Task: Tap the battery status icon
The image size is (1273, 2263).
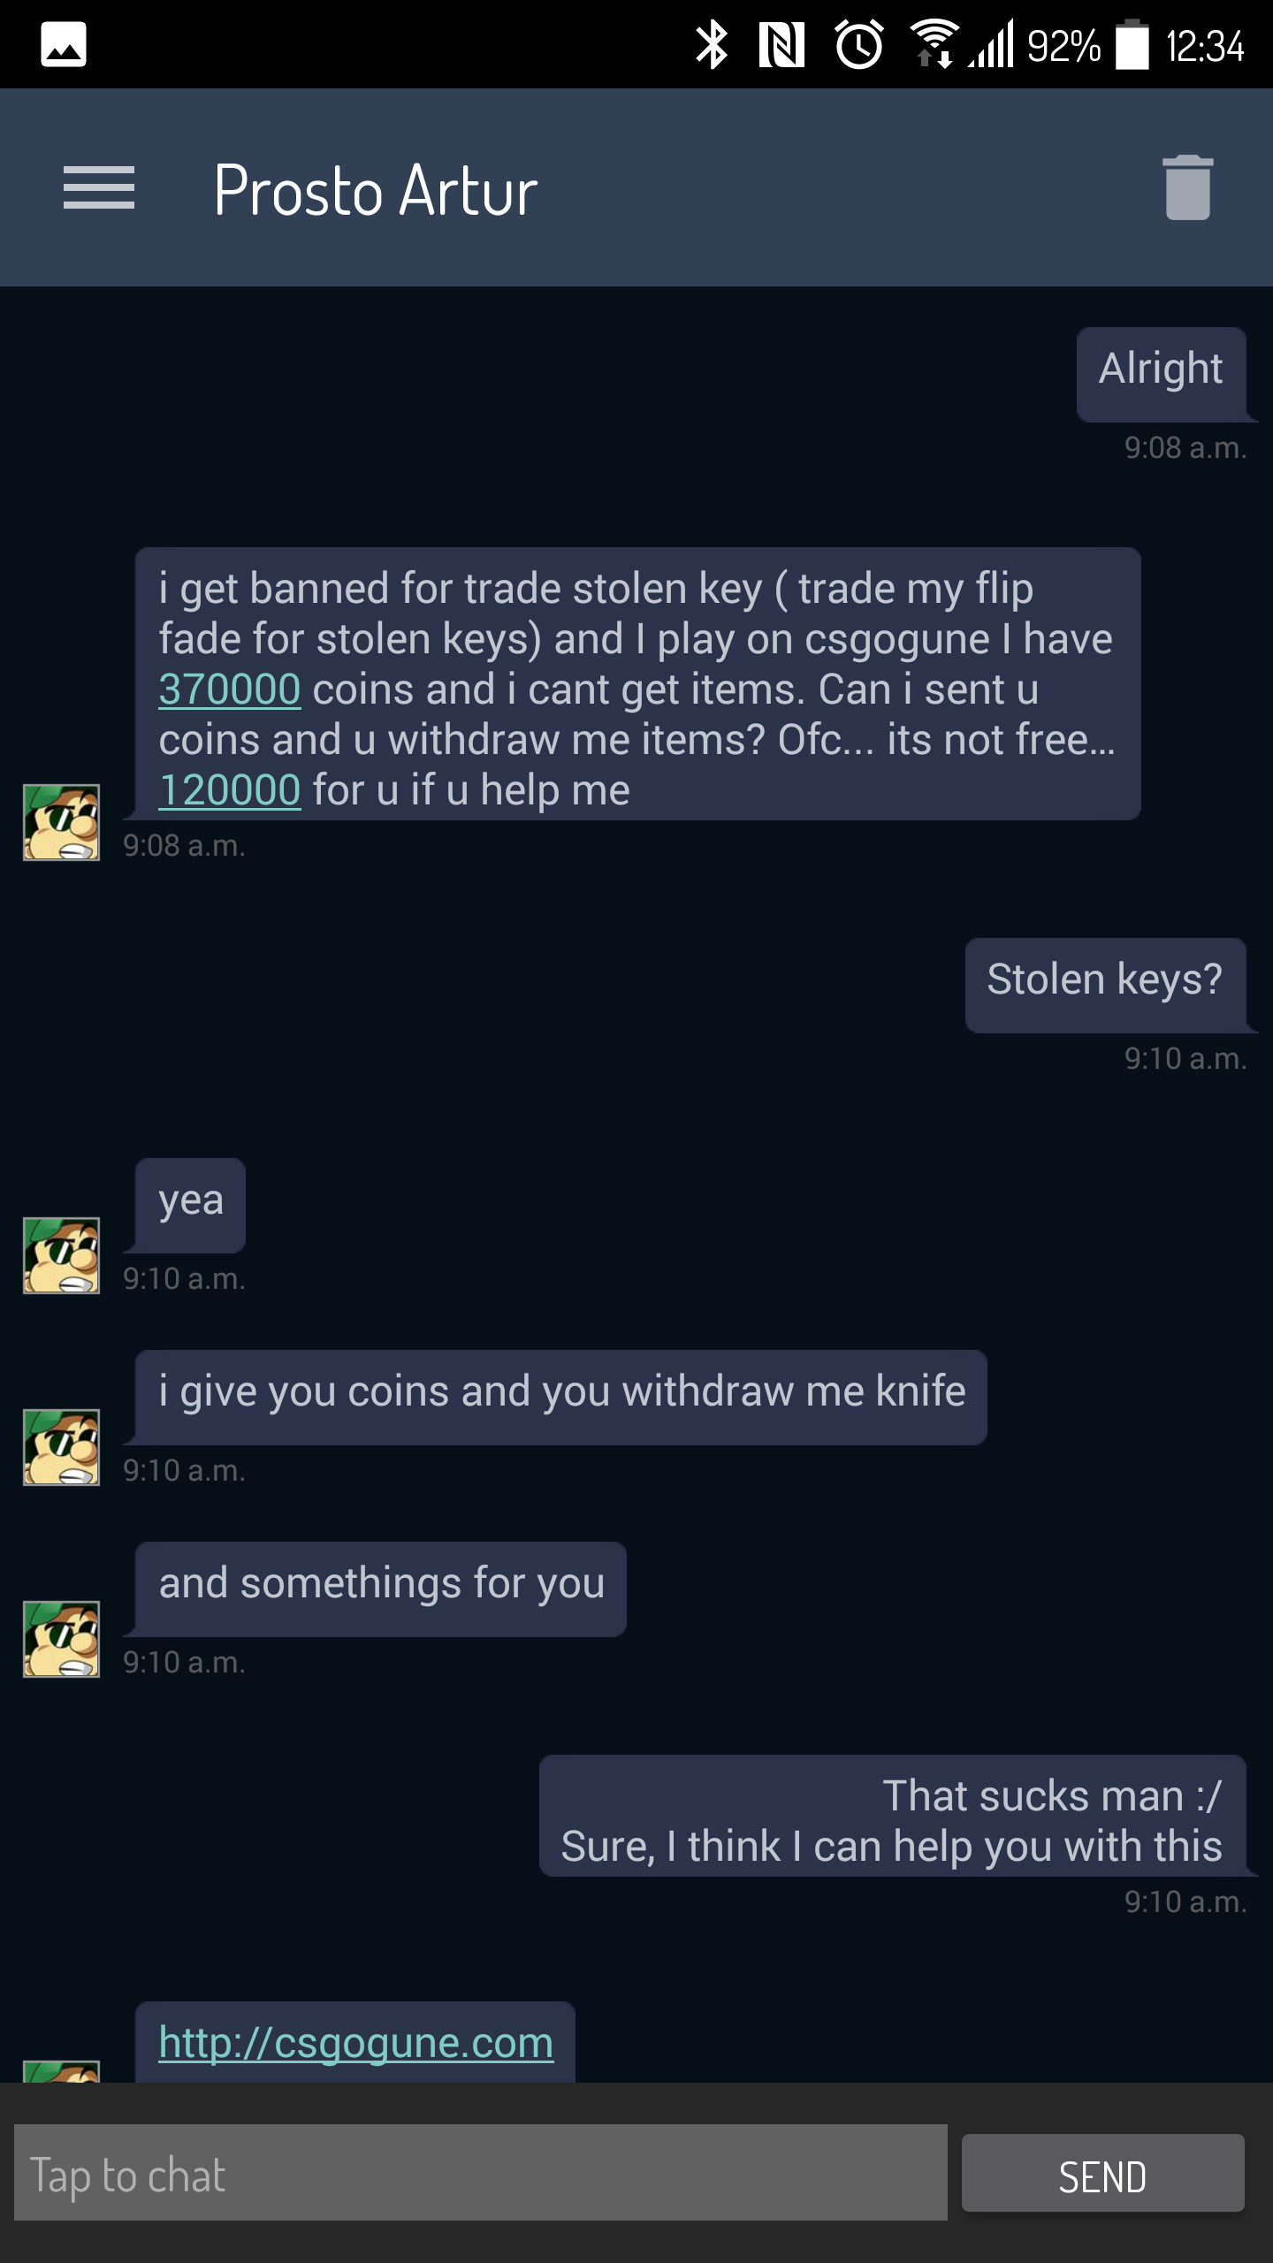Action: click(1132, 45)
